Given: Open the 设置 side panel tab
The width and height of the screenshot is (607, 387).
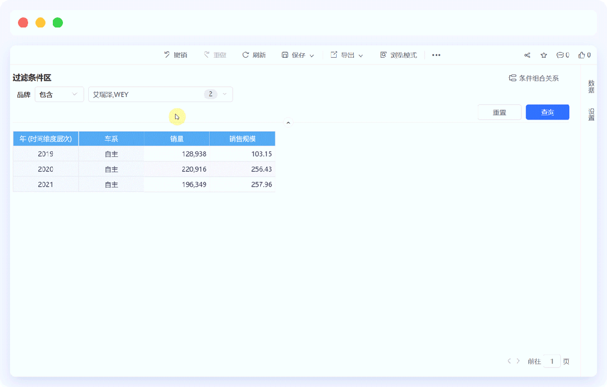Looking at the screenshot, I should coord(591,114).
